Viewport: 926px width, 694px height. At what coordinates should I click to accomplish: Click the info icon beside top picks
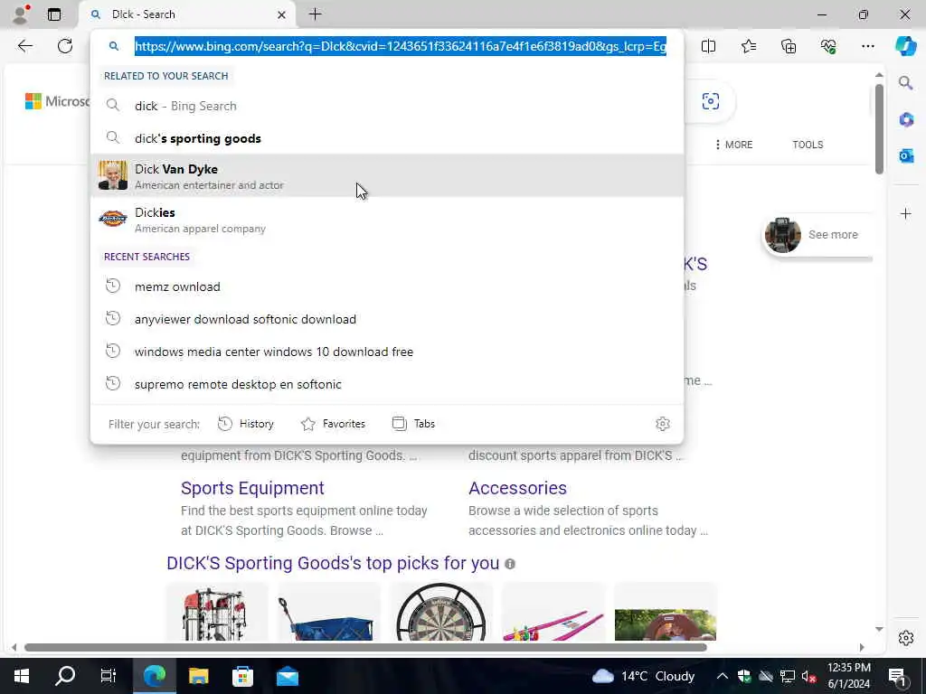tap(510, 564)
